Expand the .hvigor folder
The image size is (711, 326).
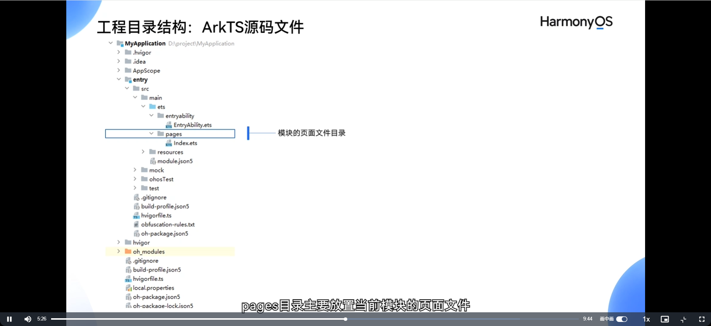click(118, 52)
